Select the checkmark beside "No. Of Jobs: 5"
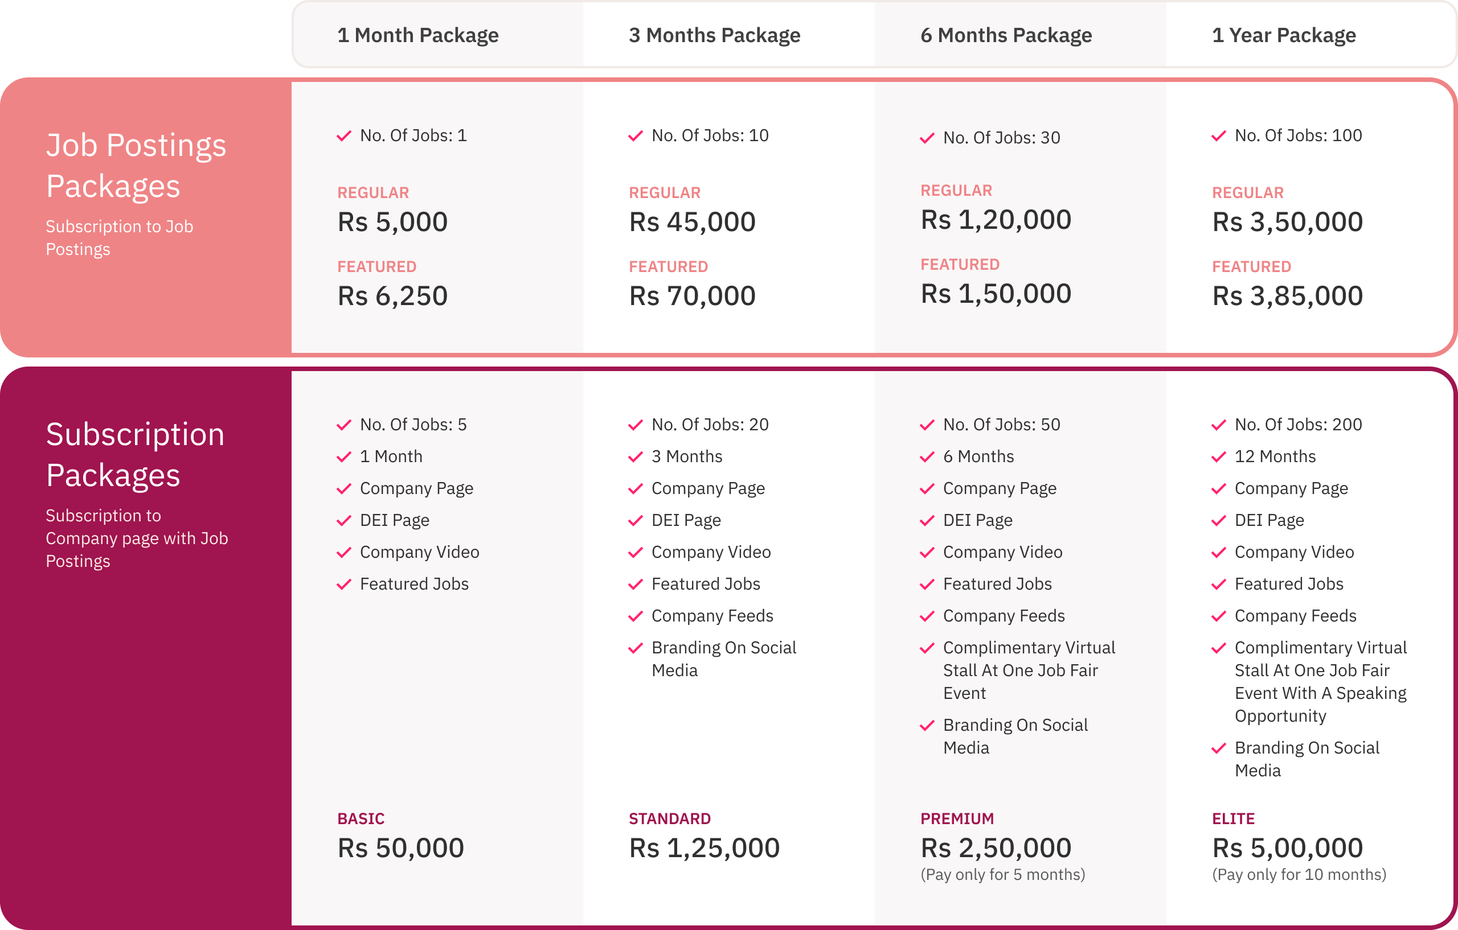Viewport: 1458px width, 930px height. click(344, 425)
